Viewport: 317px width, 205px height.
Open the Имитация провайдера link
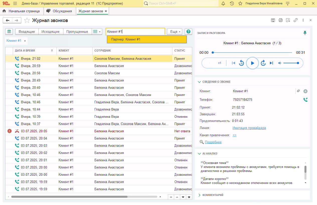coord(249,128)
